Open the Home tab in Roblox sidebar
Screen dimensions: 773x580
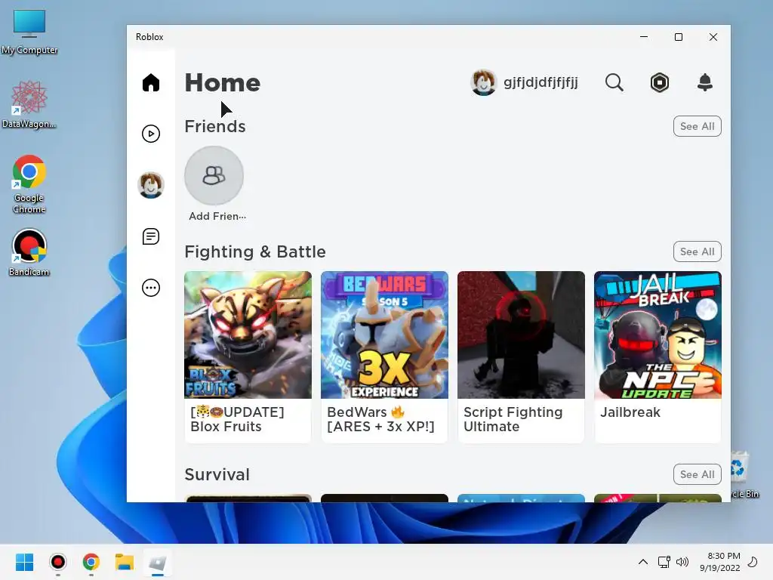tap(151, 82)
